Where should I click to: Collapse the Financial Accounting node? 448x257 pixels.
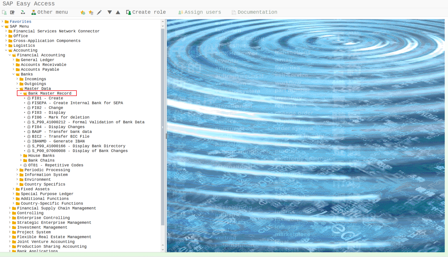(10, 55)
